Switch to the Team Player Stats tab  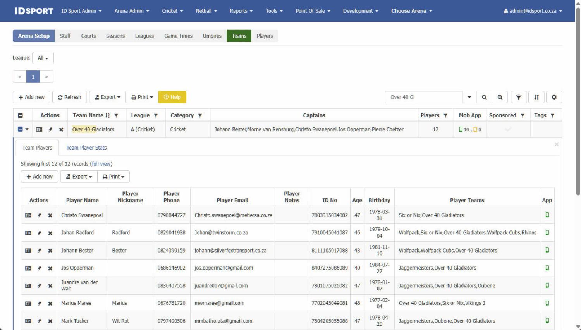[86, 148]
